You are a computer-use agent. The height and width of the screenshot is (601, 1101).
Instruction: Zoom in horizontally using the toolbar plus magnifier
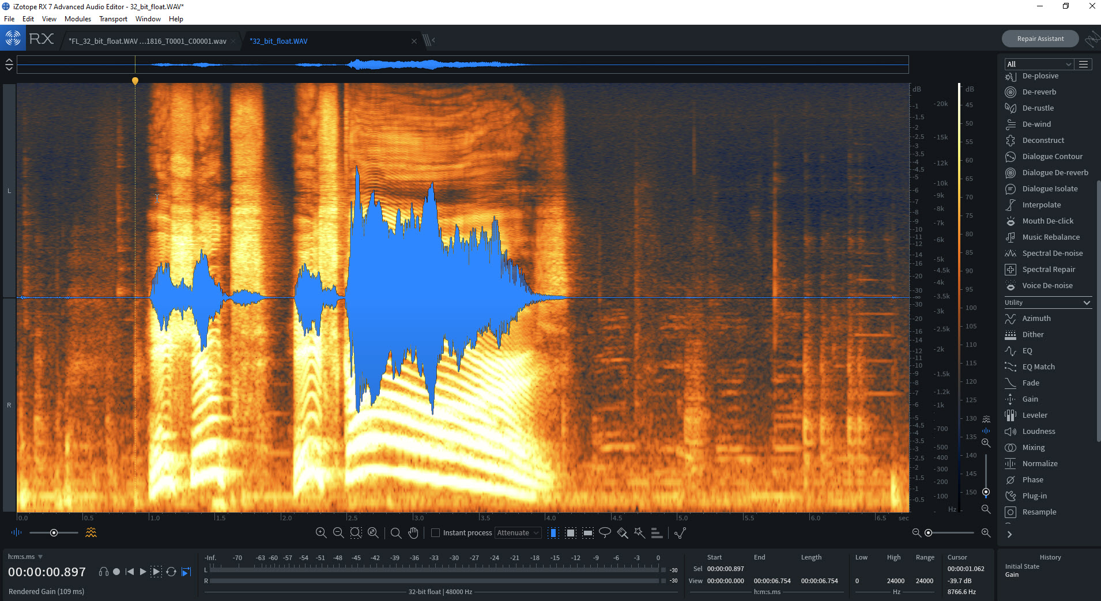[x=321, y=532]
